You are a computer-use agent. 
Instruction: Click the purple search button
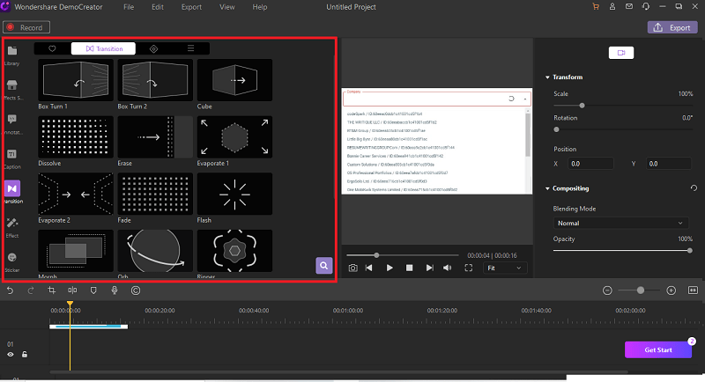point(323,266)
